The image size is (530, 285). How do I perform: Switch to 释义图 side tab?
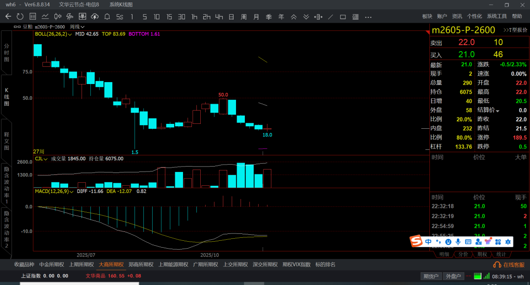tap(6, 141)
